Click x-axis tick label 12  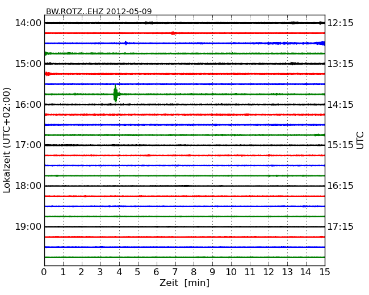coord(269,272)
